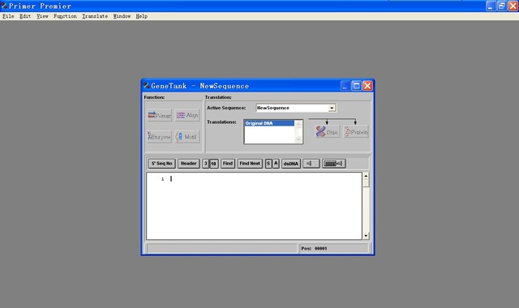Open the Help menu
519x308 pixels.
[x=142, y=16]
